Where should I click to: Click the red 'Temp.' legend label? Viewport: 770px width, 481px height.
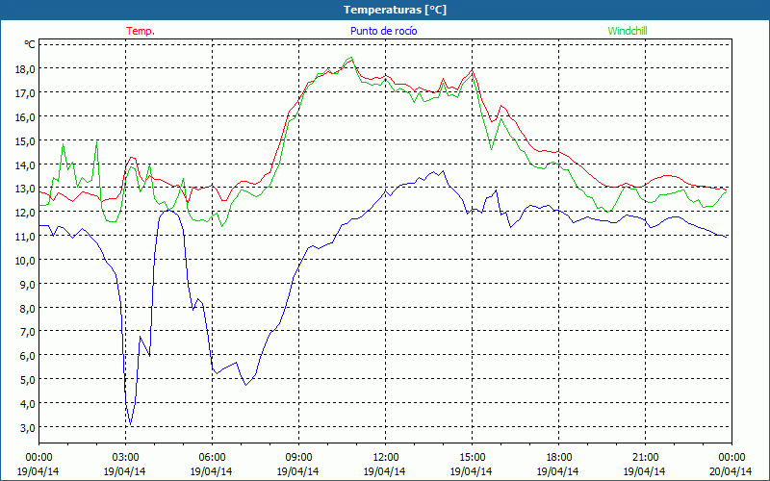point(141,31)
